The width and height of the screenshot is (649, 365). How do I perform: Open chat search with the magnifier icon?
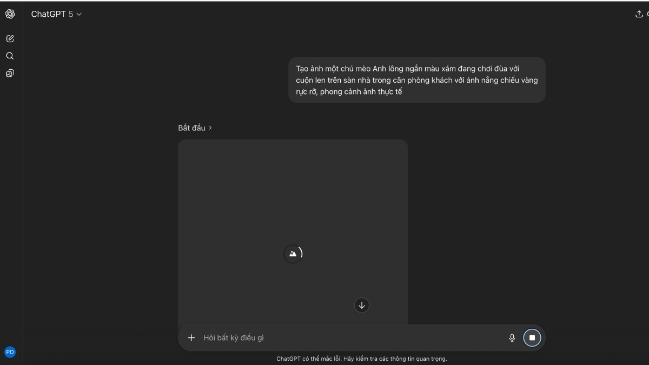[10, 56]
